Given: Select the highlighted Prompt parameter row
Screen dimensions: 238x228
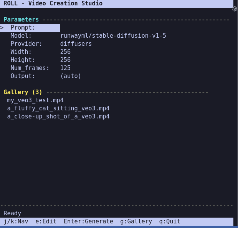Looking at the screenshot, I should point(30,28).
